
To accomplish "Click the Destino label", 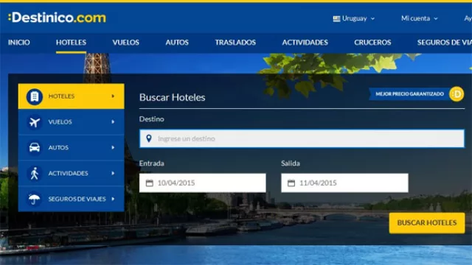I will (152, 119).
